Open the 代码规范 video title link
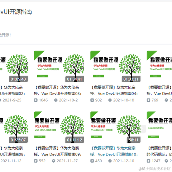The image size is (172, 172). (x=159, y=151)
